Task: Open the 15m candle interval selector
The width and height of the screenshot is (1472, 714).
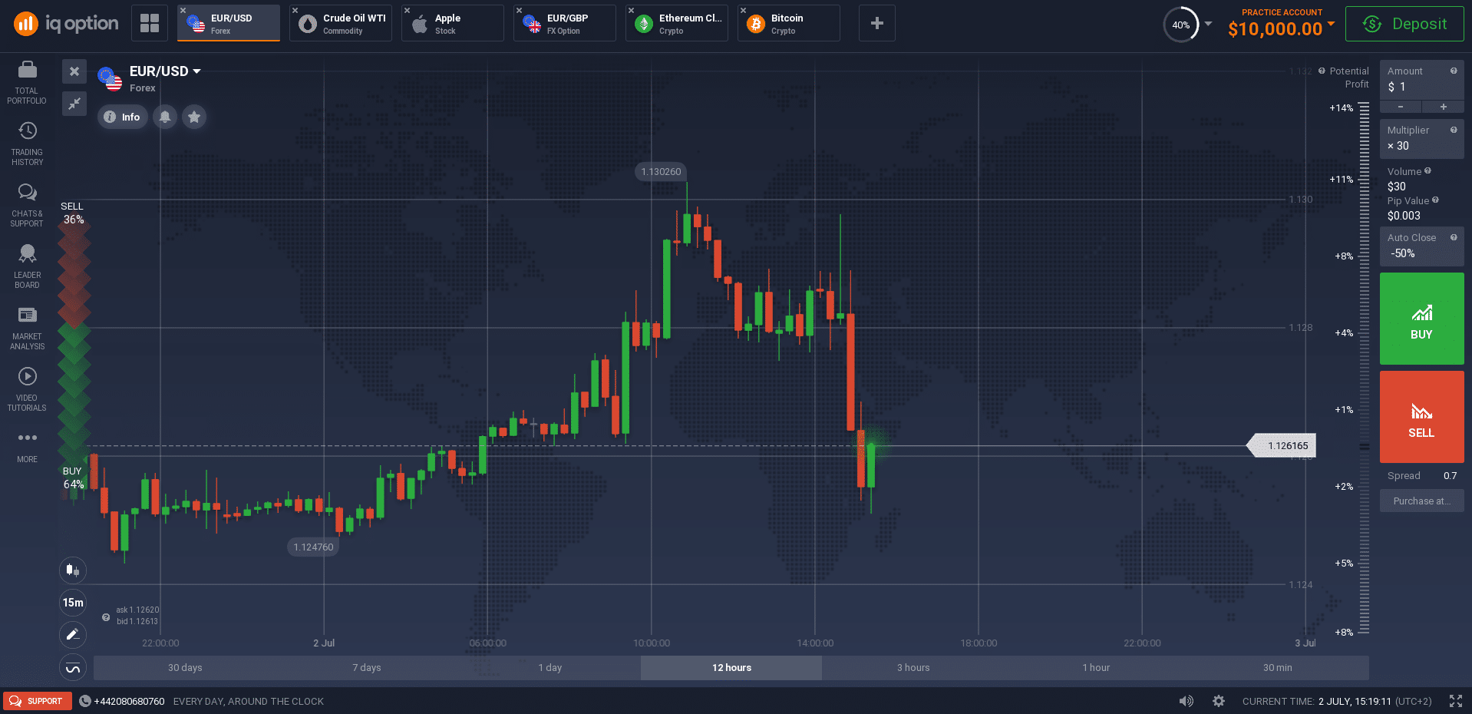Action: click(x=73, y=603)
